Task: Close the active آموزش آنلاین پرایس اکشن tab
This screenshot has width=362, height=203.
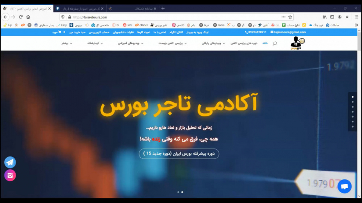Action: coord(49,8)
